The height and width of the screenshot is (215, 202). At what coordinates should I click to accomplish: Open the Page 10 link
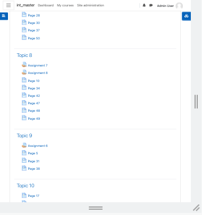coord(33,81)
